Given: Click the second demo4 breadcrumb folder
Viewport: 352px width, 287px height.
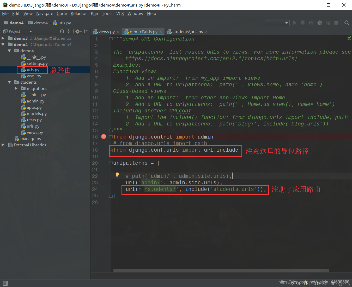Looking at the screenshot, I should 38,23.
